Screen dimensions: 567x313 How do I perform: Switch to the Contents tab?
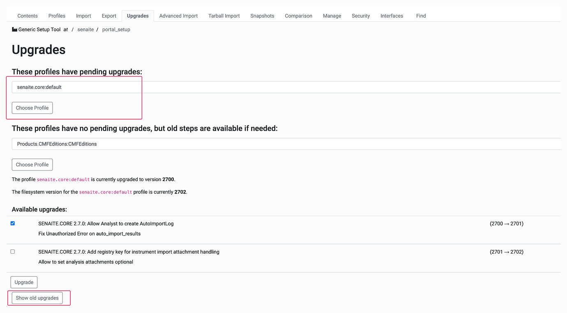pyautogui.click(x=27, y=16)
